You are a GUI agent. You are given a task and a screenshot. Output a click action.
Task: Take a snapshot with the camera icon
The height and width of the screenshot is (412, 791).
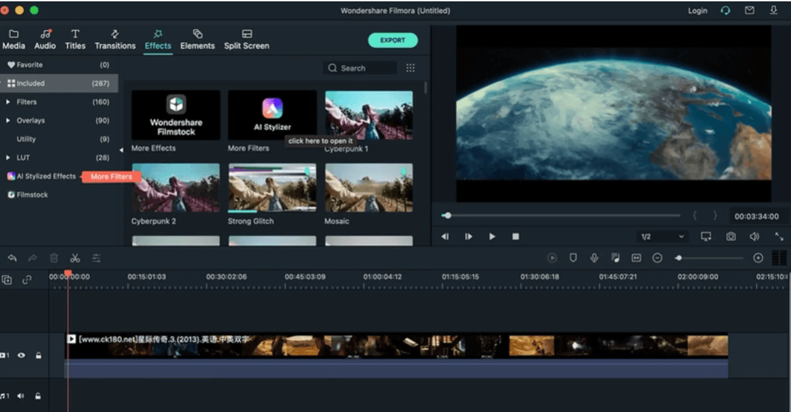coord(731,236)
